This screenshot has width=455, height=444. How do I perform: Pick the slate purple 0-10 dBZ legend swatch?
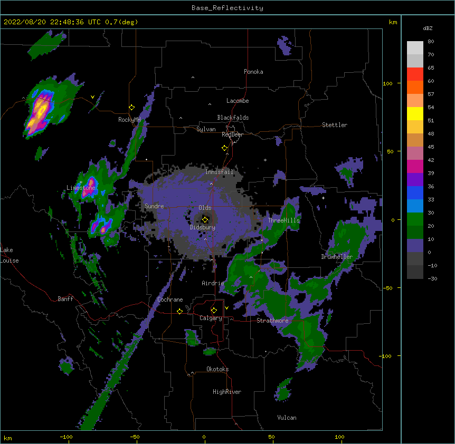pos(415,246)
